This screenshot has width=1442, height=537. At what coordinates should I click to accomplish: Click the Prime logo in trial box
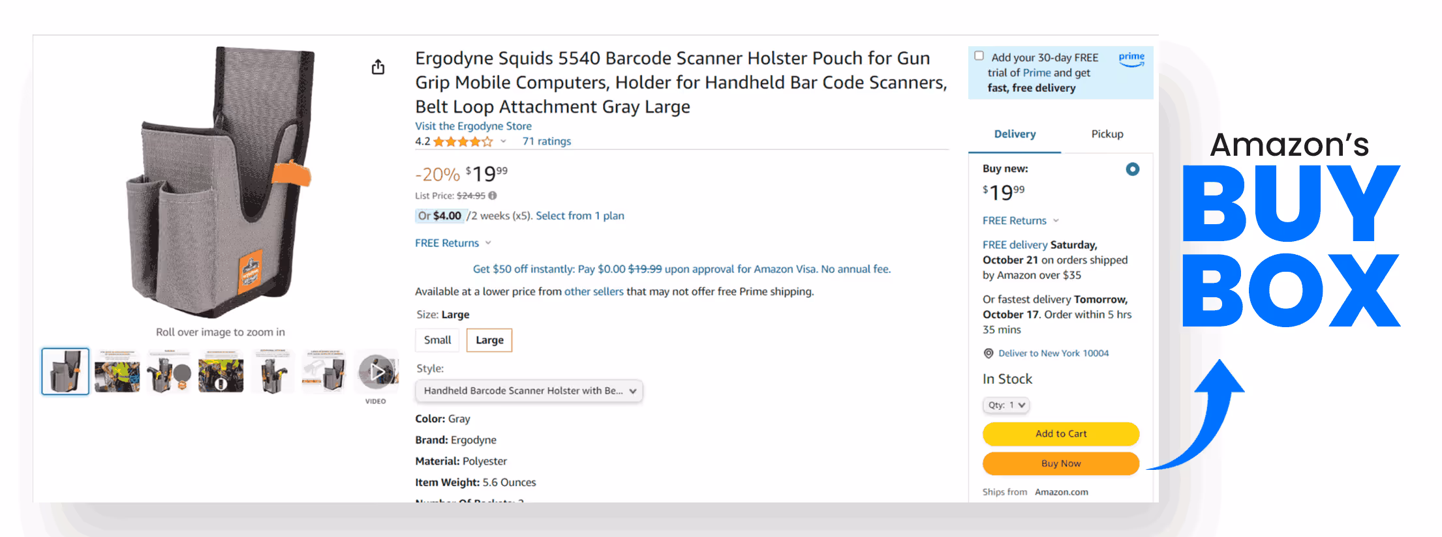click(1131, 59)
